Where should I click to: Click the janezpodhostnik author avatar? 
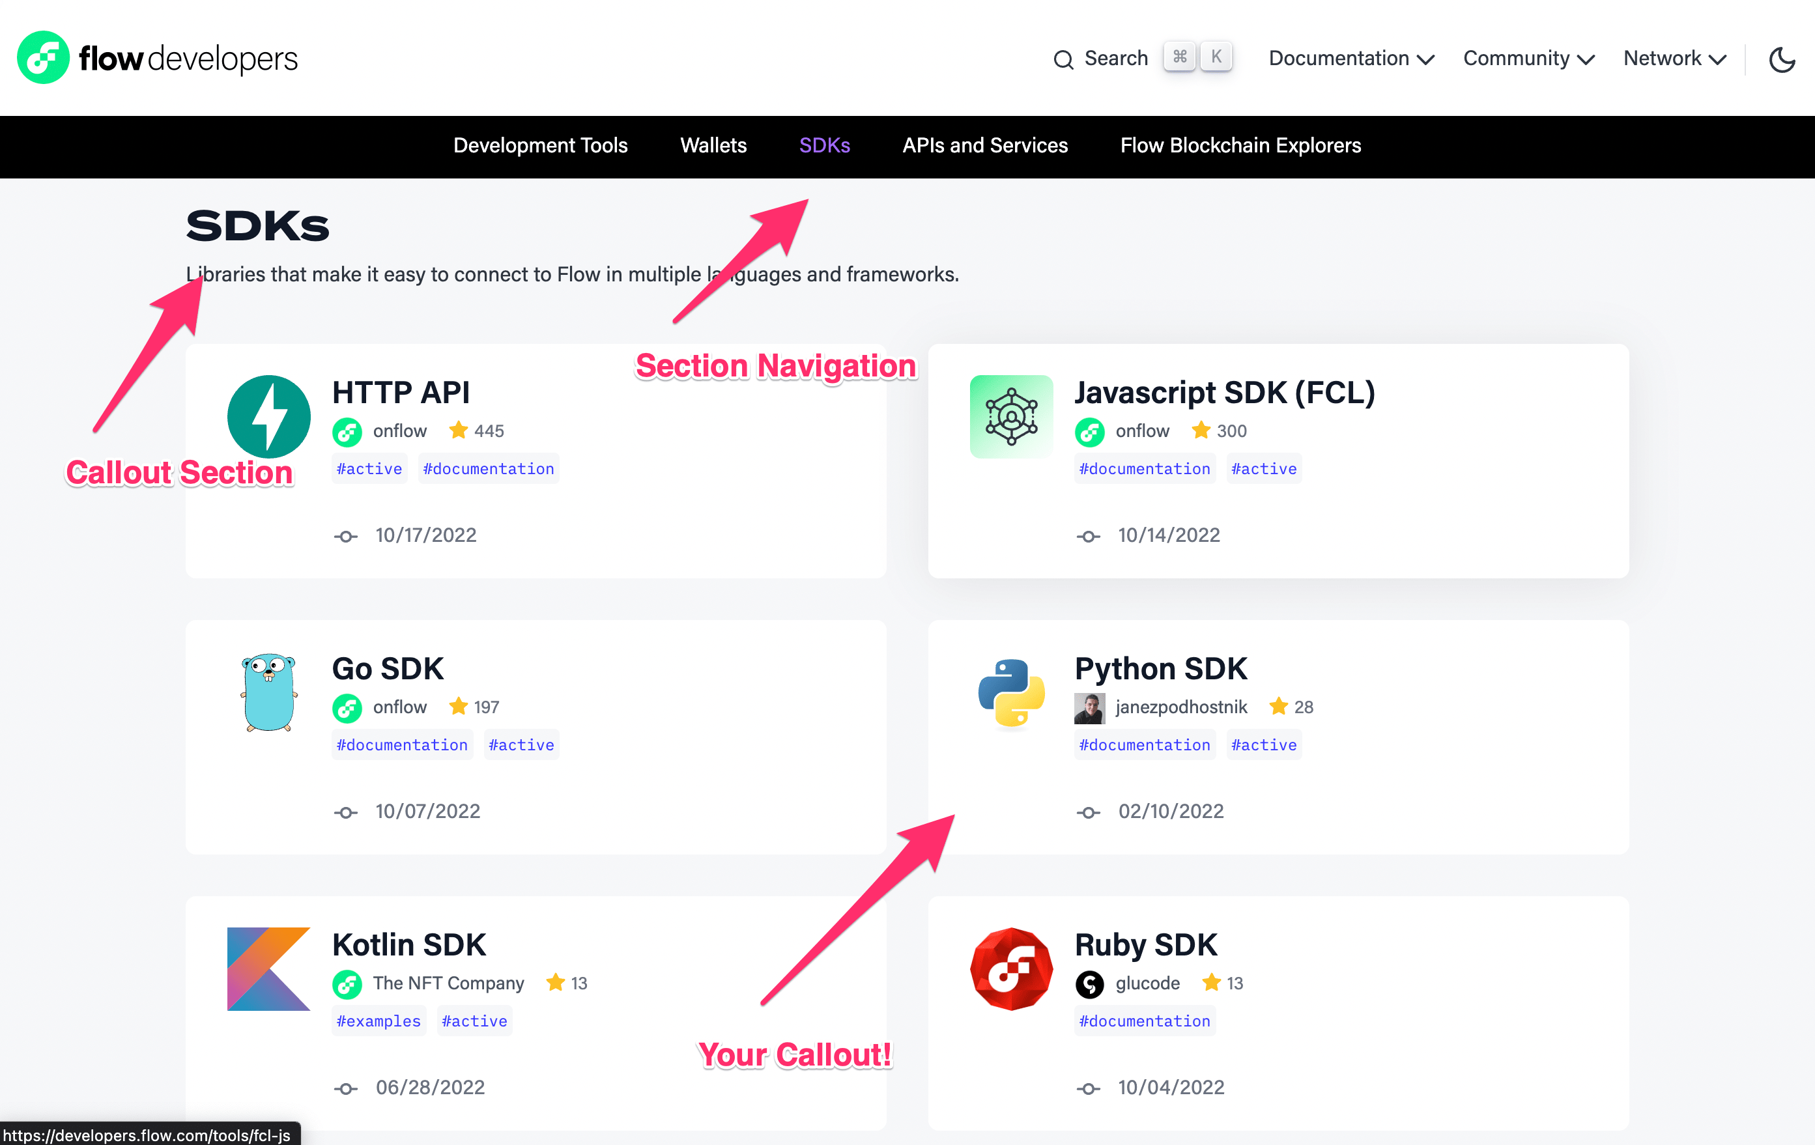[x=1089, y=707]
